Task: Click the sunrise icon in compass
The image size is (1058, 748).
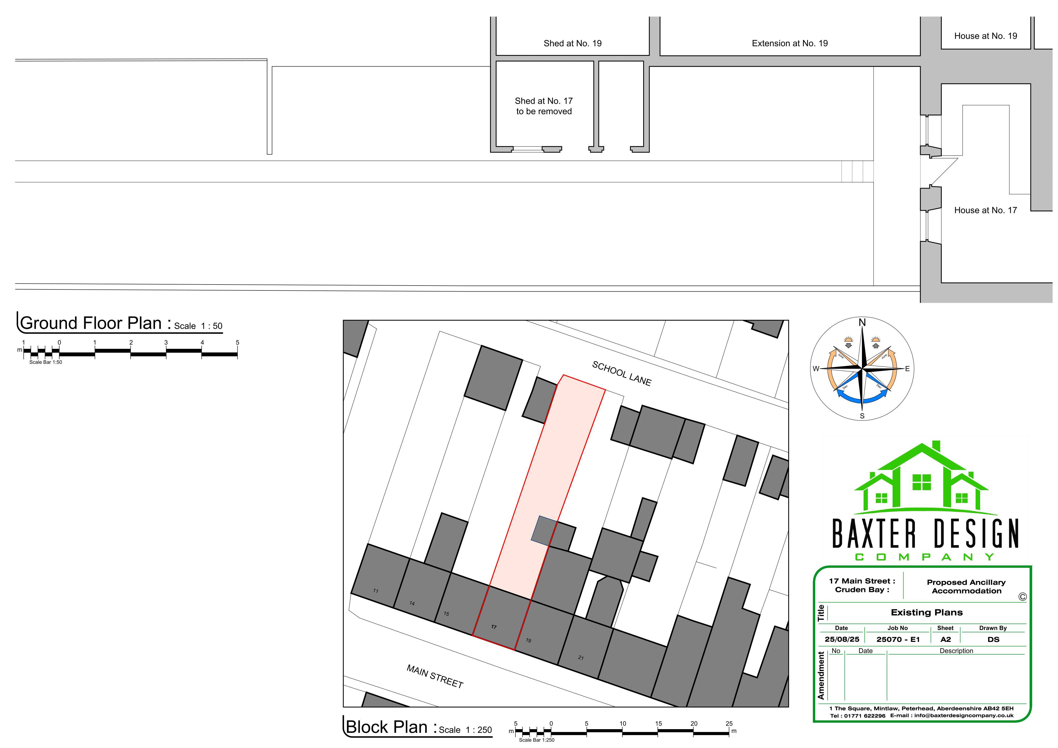Action: point(876,342)
